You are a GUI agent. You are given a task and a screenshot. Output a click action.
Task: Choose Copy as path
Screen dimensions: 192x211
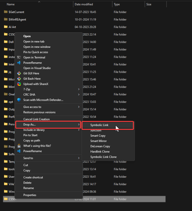[31, 140]
